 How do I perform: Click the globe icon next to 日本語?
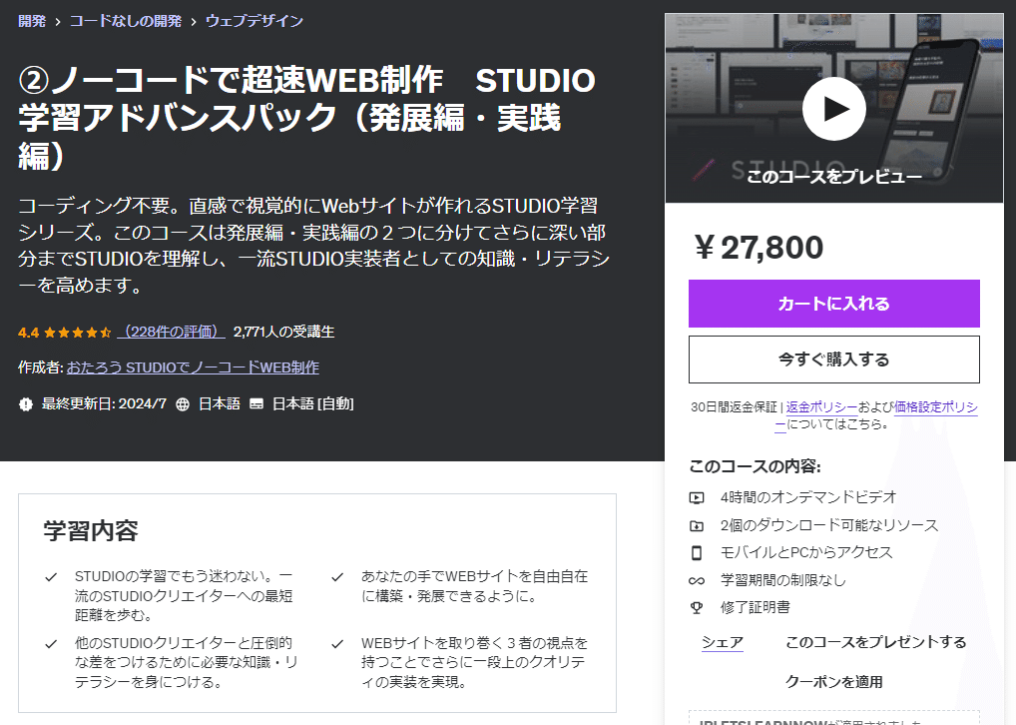185,403
